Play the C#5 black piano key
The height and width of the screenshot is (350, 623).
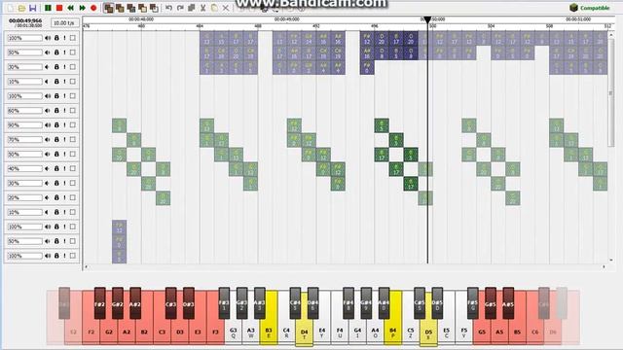point(420,303)
